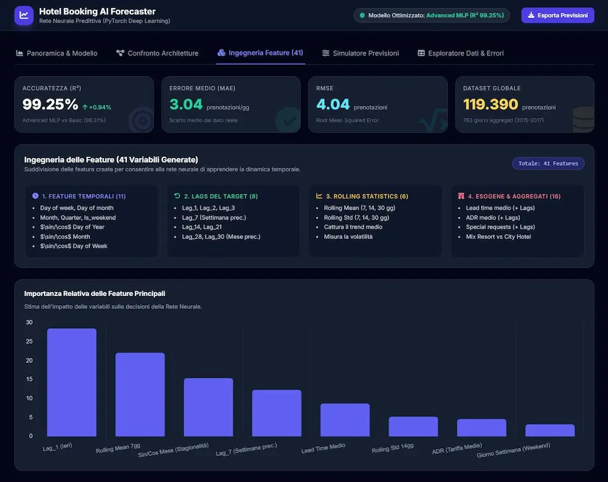Image resolution: width=608 pixels, height=482 pixels.
Task: Click the Esporta Previsioni button
Action: point(558,15)
